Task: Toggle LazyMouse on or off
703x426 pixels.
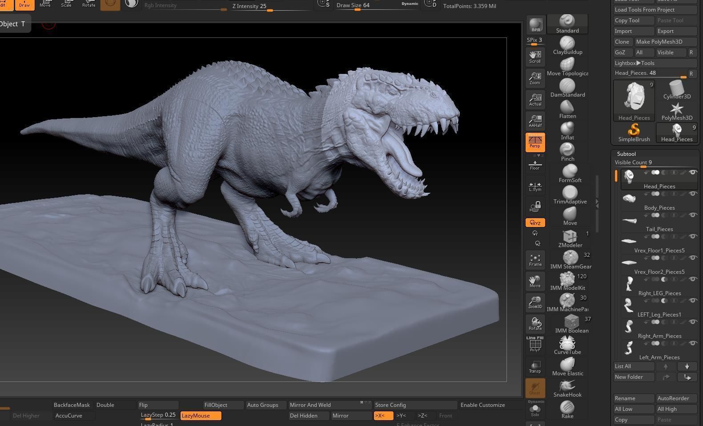Action: click(x=201, y=416)
